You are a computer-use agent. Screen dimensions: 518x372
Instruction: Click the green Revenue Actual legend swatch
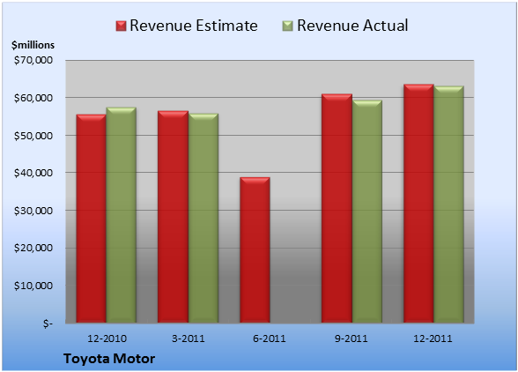288,26
